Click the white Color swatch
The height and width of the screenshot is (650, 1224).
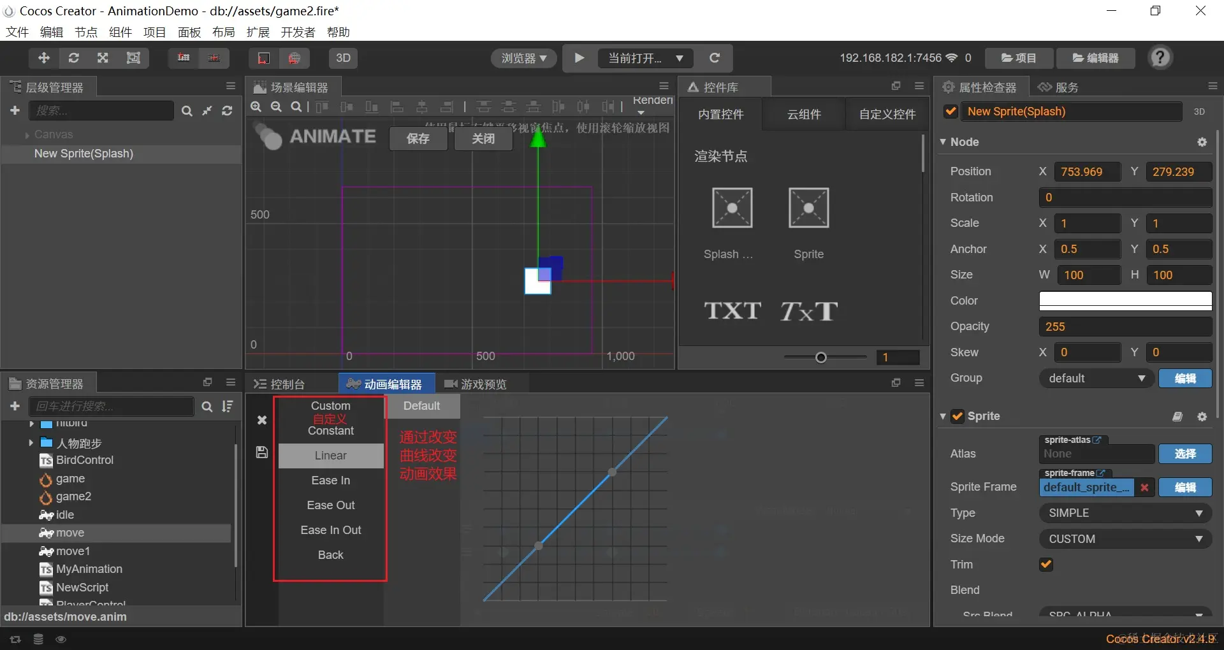coord(1126,301)
